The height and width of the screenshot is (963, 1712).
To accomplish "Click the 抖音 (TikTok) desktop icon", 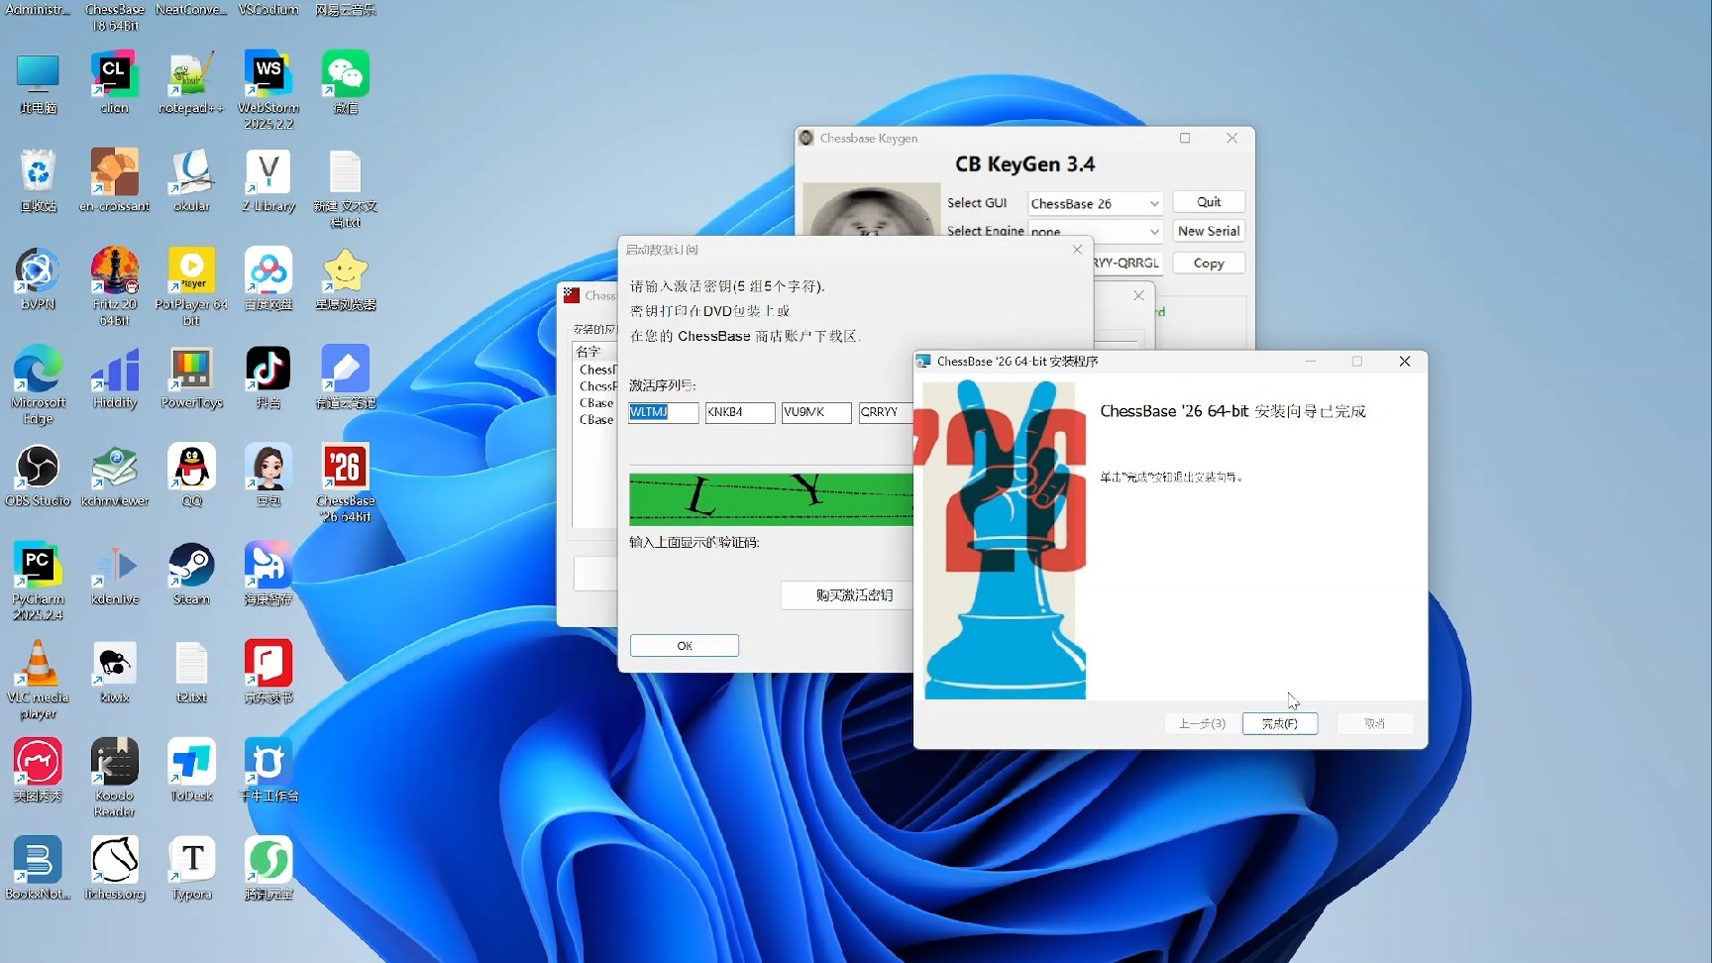I will [268, 377].
